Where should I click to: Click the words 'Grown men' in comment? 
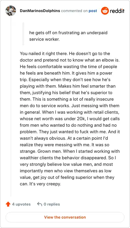pos(50,151)
